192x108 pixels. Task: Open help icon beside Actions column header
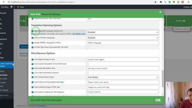tap(184, 21)
